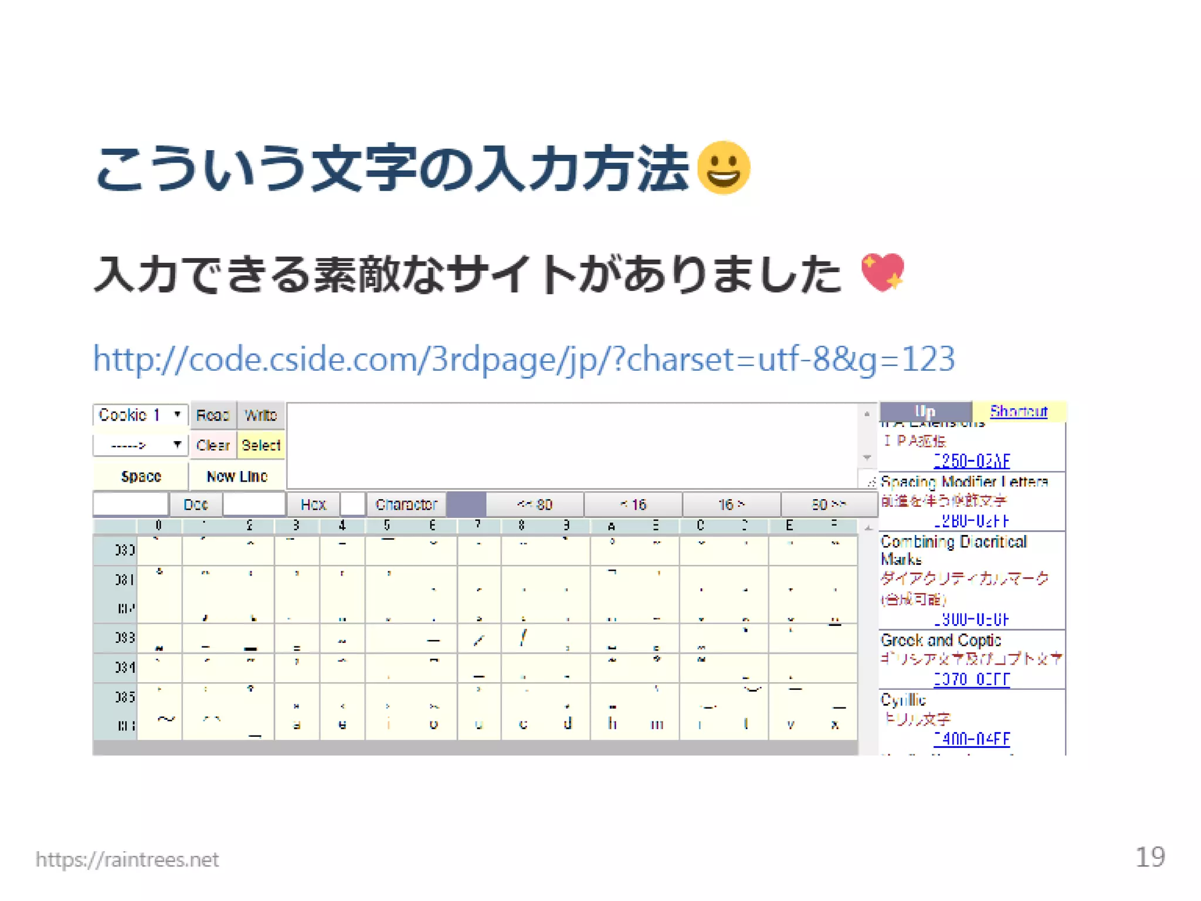
Task: Select the Up tab in the right panel
Action: pyautogui.click(x=926, y=411)
